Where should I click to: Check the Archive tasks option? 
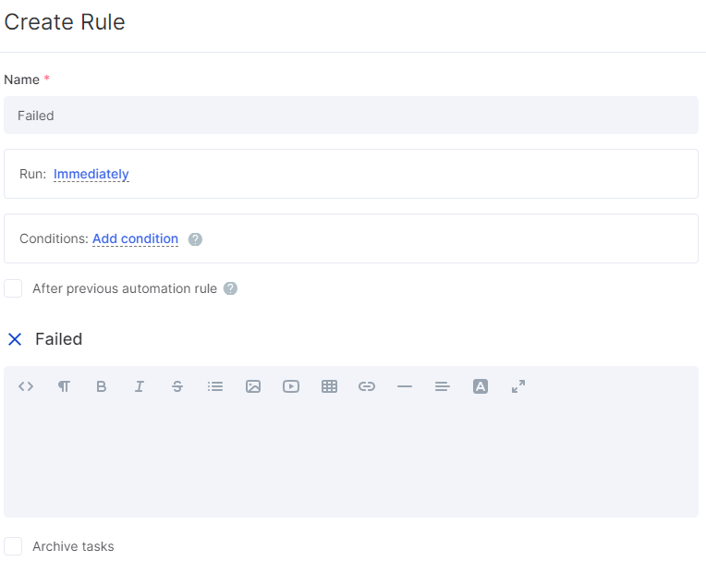click(13, 546)
